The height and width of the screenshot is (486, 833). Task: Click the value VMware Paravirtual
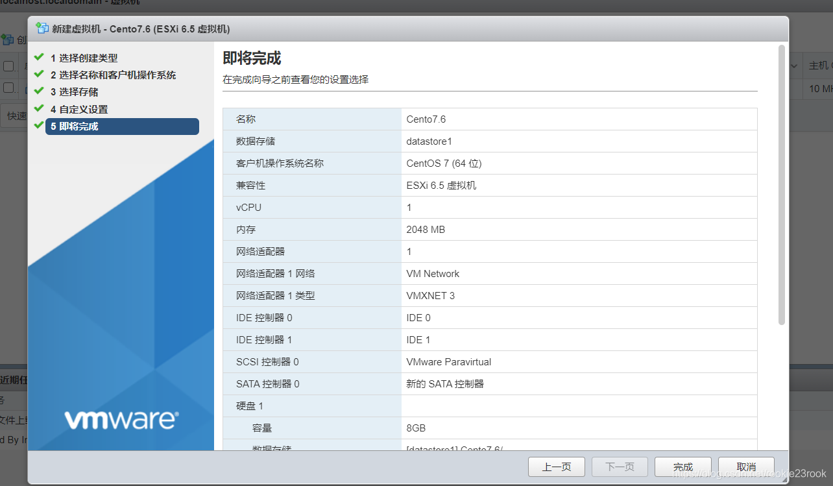(x=448, y=362)
